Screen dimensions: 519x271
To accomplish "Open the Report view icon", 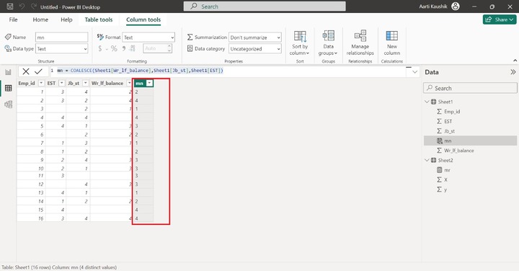I will [x=8, y=72].
